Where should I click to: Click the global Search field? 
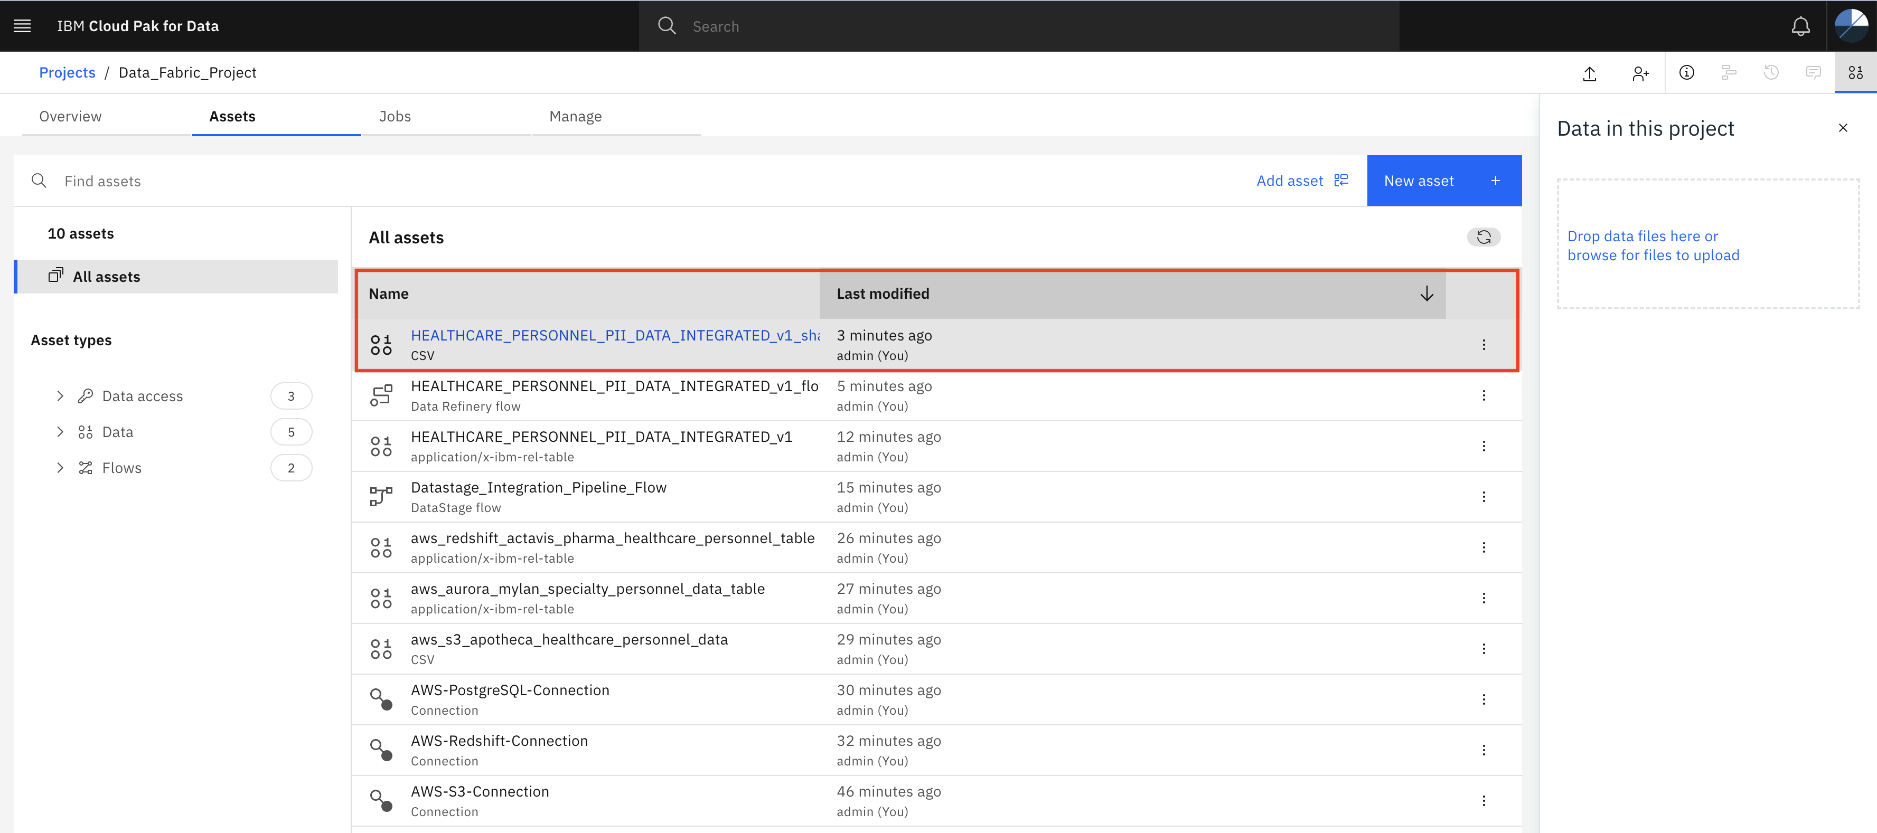(1019, 26)
